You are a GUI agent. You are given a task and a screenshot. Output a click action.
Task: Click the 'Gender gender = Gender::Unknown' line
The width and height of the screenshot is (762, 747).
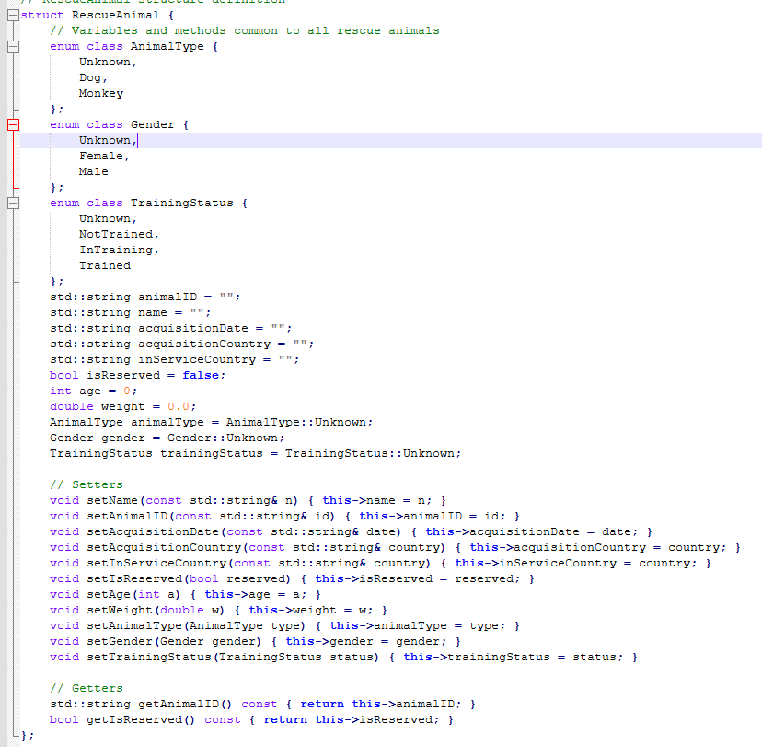point(167,438)
